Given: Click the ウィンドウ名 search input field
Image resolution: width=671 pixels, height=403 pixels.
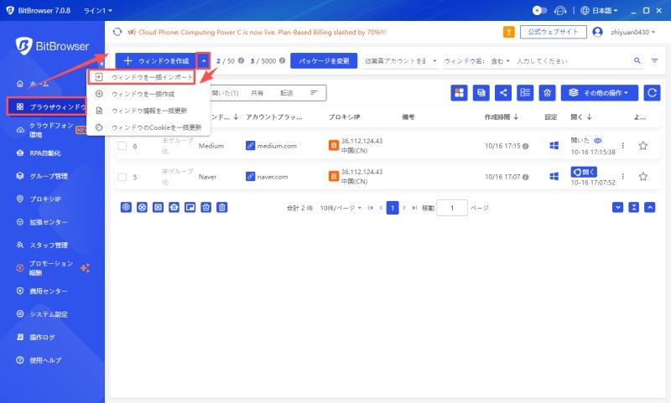Looking at the screenshot, I should click(570, 61).
